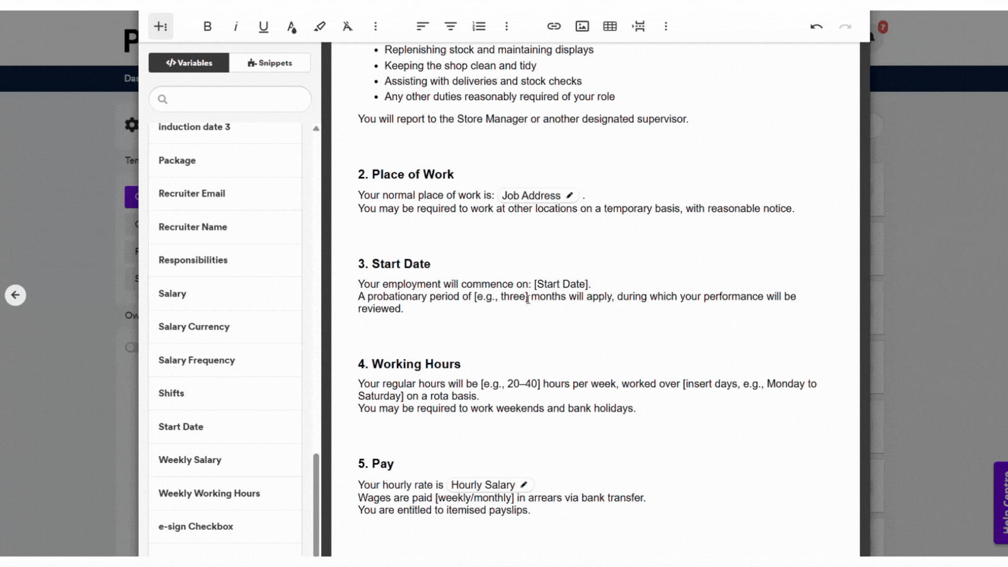Screen dimensions: 1008x567
Task: Redo the last change
Action: [845, 26]
